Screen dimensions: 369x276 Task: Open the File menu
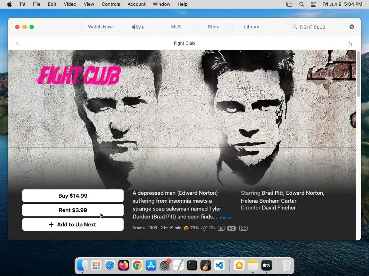(36, 4)
